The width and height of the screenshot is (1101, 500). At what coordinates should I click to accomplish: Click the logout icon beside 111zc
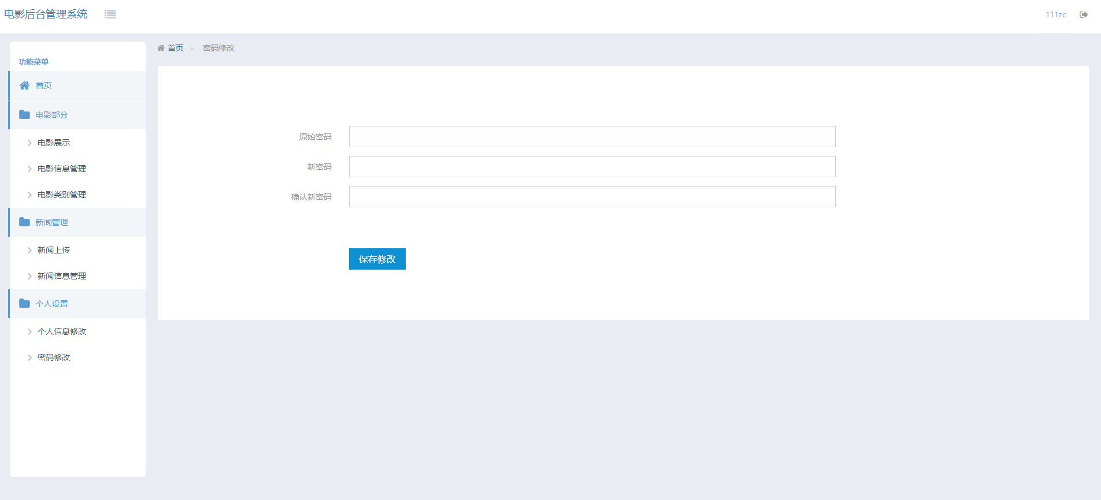pos(1084,14)
